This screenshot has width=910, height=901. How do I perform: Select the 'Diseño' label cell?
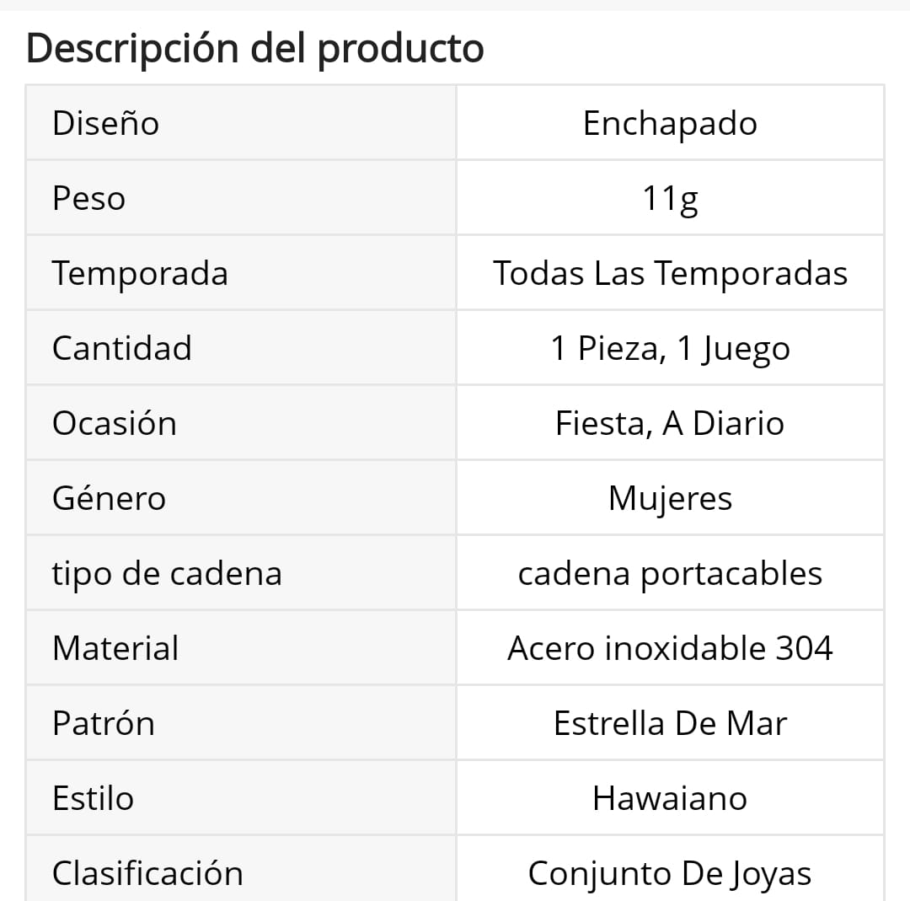click(x=242, y=123)
